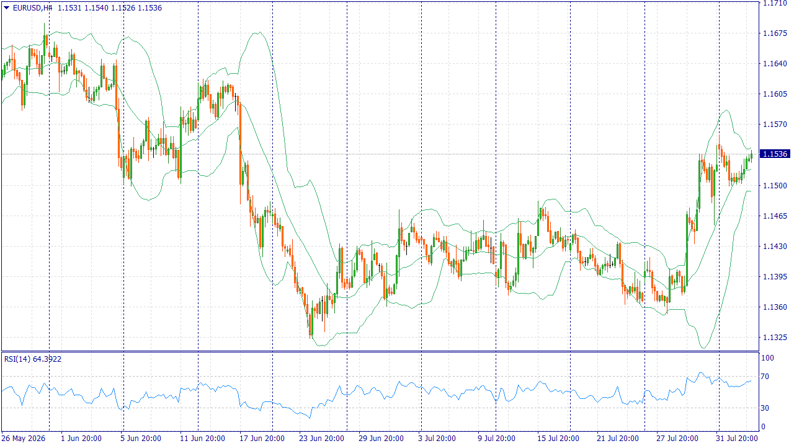
Task: Click the 1.1465 price axis label
Action: coord(775,216)
